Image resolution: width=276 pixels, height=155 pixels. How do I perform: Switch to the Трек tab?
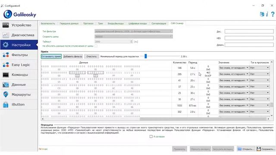pos(100,23)
